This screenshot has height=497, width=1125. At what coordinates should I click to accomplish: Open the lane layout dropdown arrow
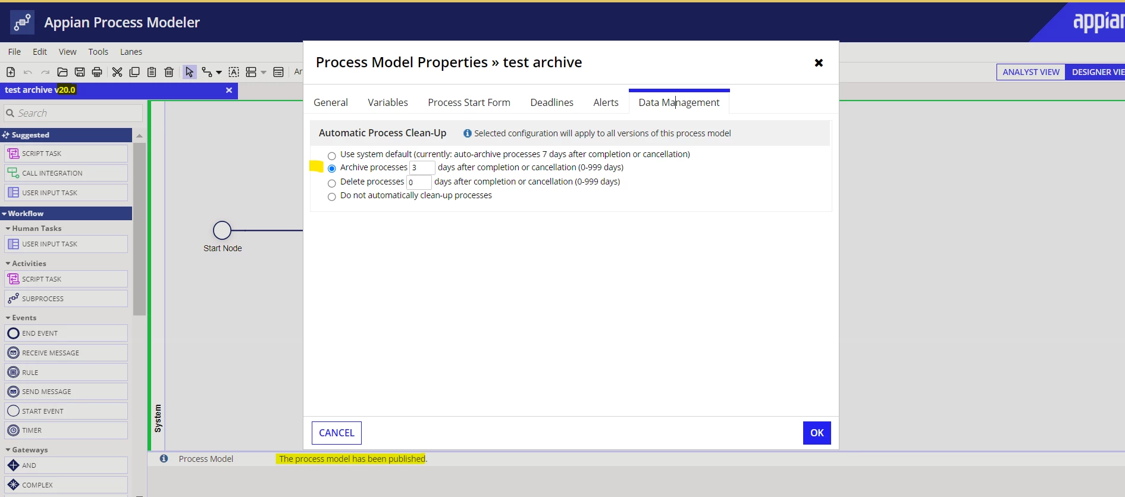(x=264, y=73)
